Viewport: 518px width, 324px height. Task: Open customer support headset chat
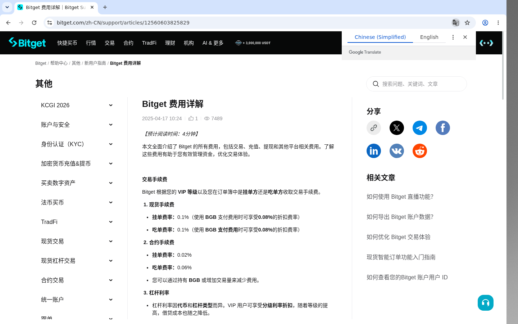486,303
